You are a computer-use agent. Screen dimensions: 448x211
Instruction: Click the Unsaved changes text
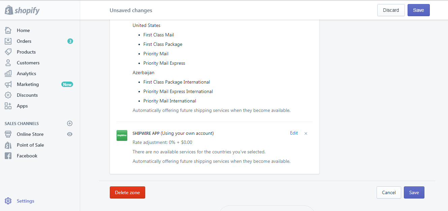131,10
